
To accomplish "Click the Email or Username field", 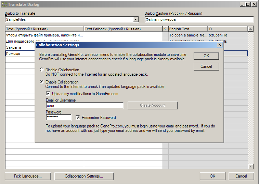I will click(x=85, y=106).
